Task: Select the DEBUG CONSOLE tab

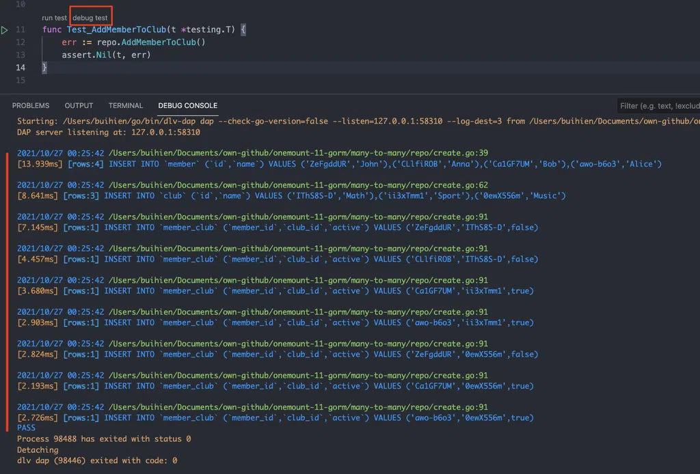Action: click(188, 106)
